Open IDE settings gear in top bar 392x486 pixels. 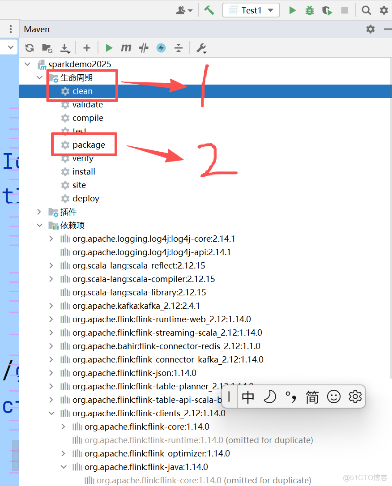click(383, 10)
